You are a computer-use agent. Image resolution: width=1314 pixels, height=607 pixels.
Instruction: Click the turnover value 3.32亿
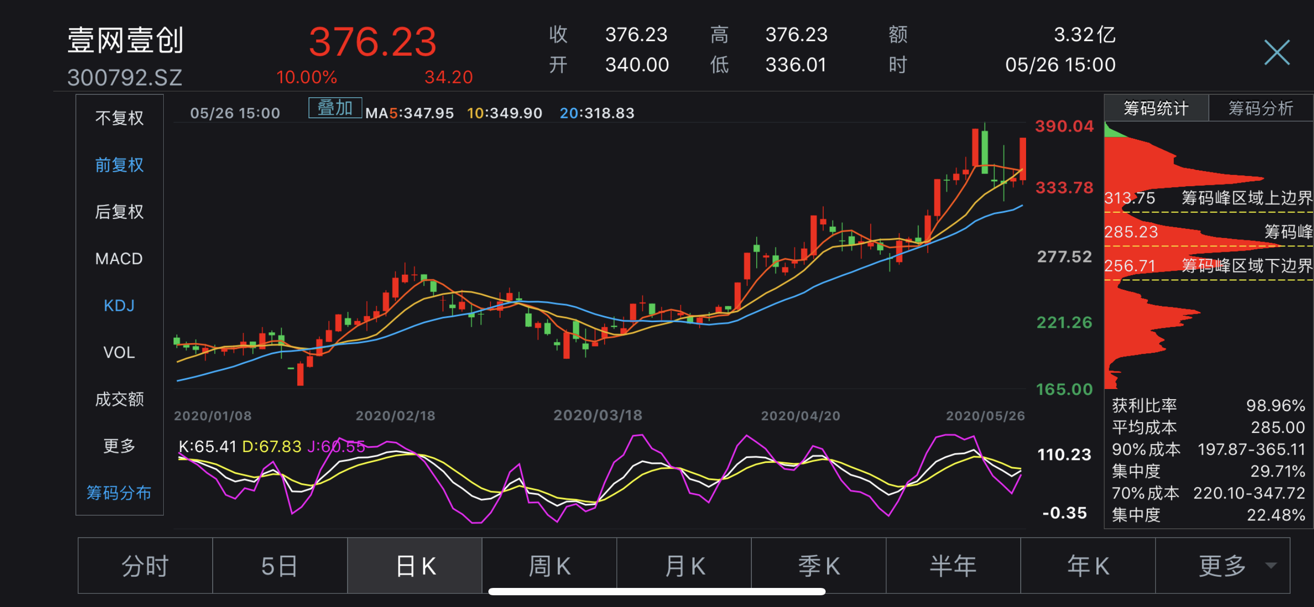(1085, 35)
